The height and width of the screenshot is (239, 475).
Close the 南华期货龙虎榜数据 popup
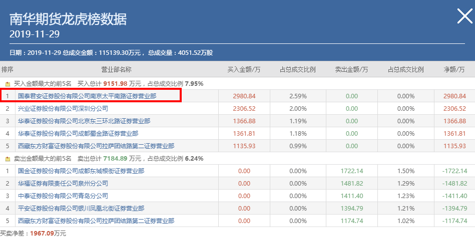tap(464, 16)
